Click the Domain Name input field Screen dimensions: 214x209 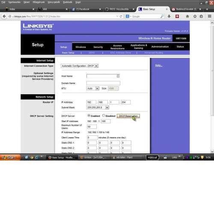pos(103,83)
